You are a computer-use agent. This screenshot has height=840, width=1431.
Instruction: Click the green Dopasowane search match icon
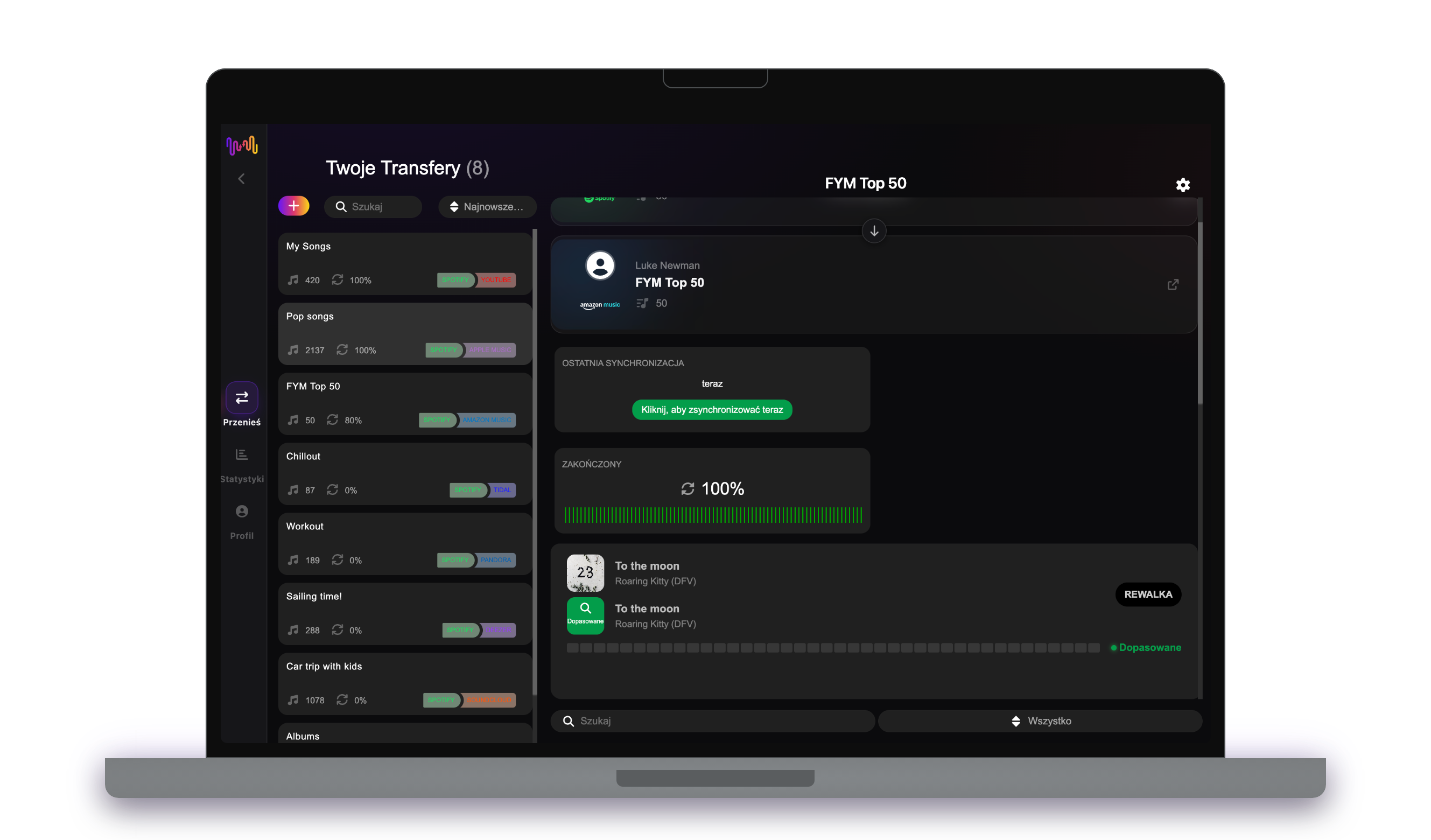click(x=585, y=615)
